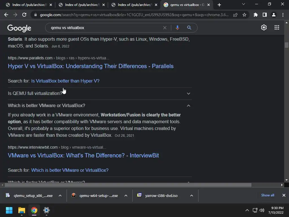The image size is (289, 217).
Task: Open the tab search dropdown arrow
Action: (x=244, y=4)
